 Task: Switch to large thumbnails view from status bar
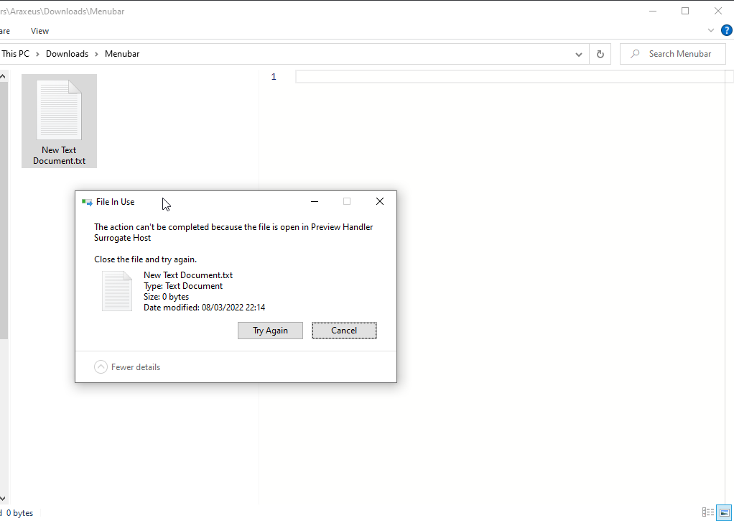[x=724, y=512]
